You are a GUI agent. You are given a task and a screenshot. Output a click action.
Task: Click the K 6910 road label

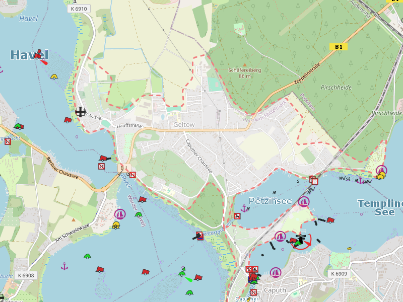tap(79, 9)
